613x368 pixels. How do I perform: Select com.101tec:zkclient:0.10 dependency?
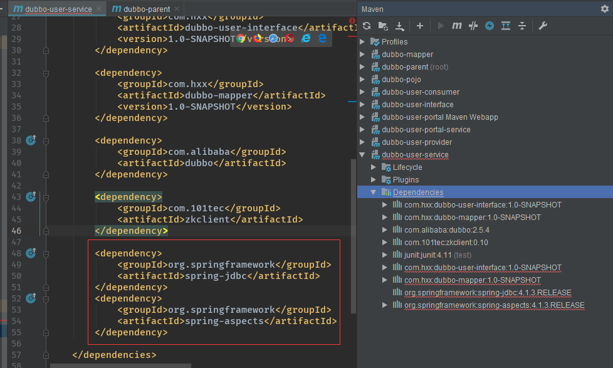coord(446,242)
